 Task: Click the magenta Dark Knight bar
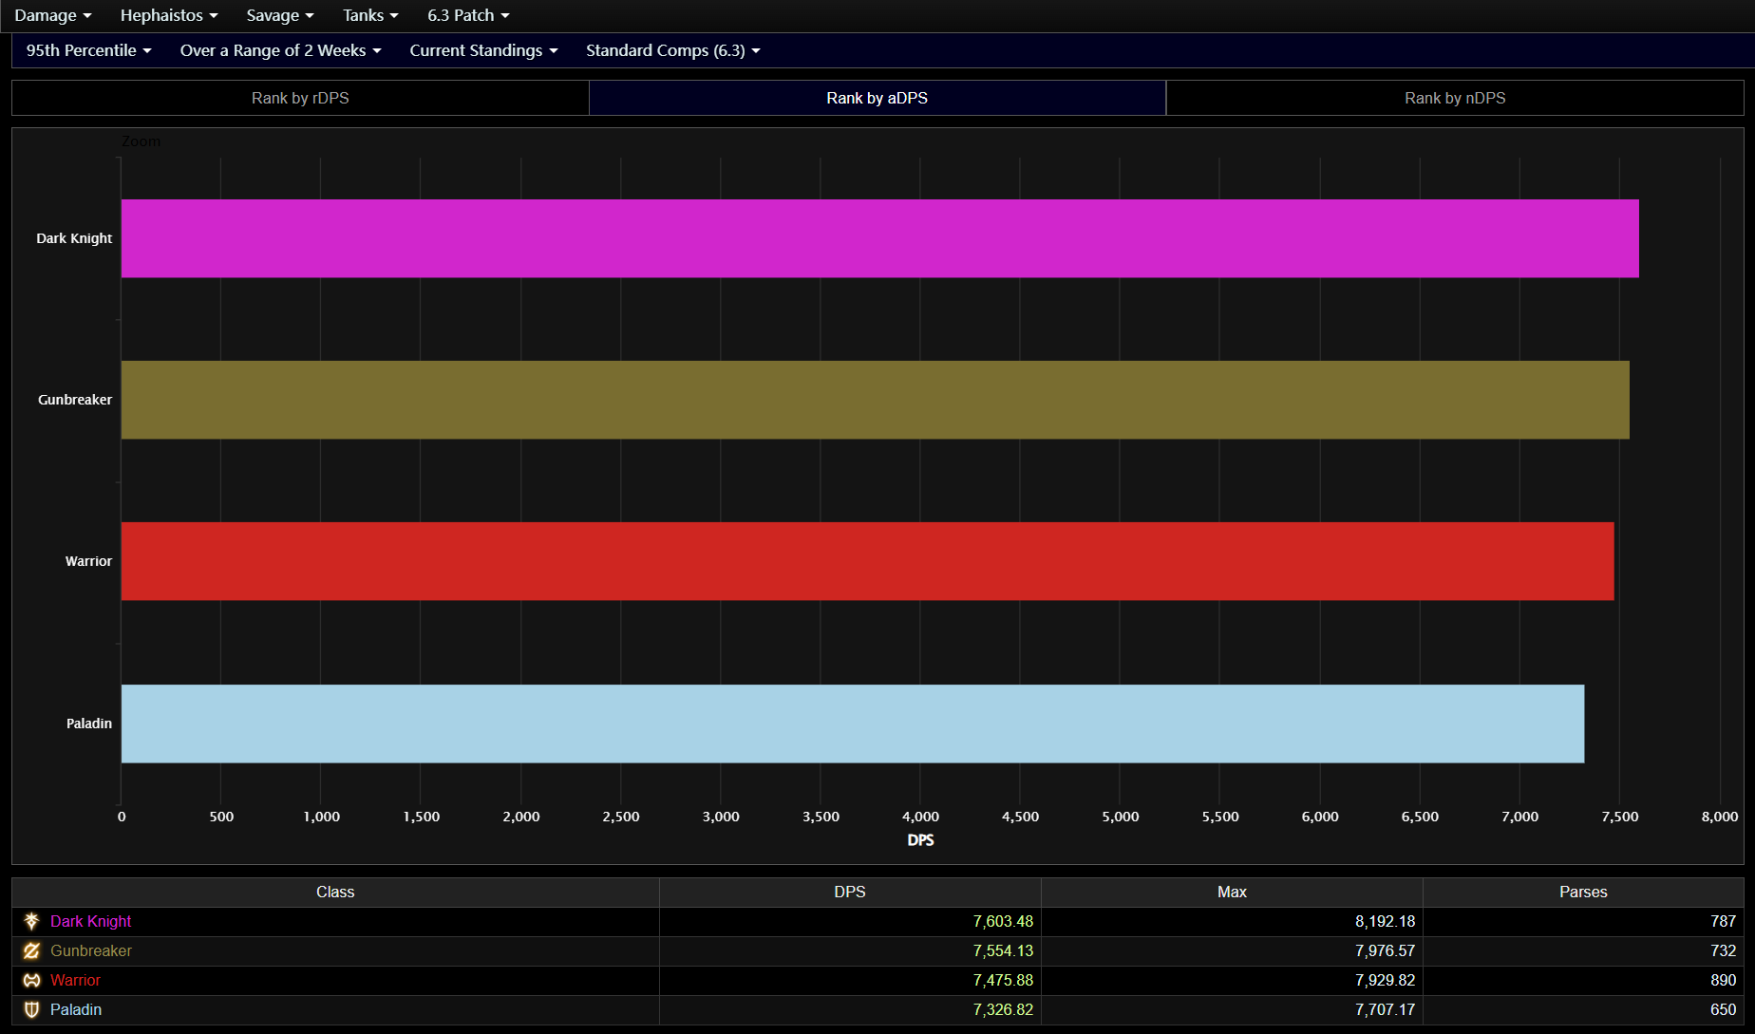coord(879,238)
